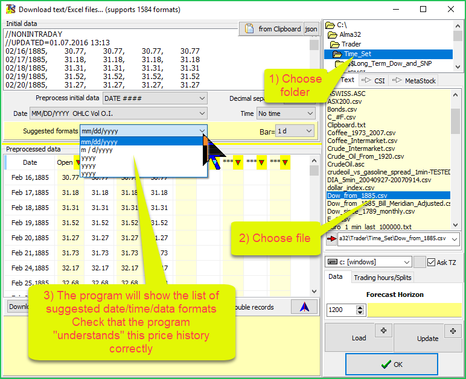Click the red arrow beside the file path
Image resolution: width=466 pixels, height=379 pixels.
331,240
